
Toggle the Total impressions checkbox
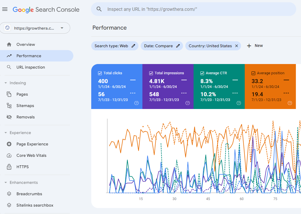(151, 73)
